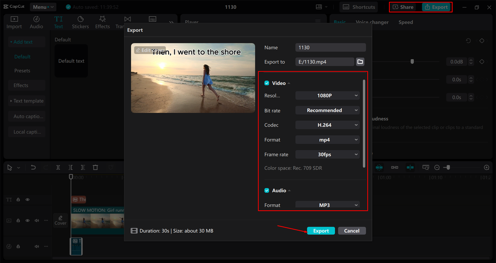Switch to the Voice changer tab

pyautogui.click(x=372, y=22)
